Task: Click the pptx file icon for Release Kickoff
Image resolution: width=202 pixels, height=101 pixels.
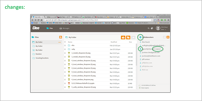Action: 69,83
